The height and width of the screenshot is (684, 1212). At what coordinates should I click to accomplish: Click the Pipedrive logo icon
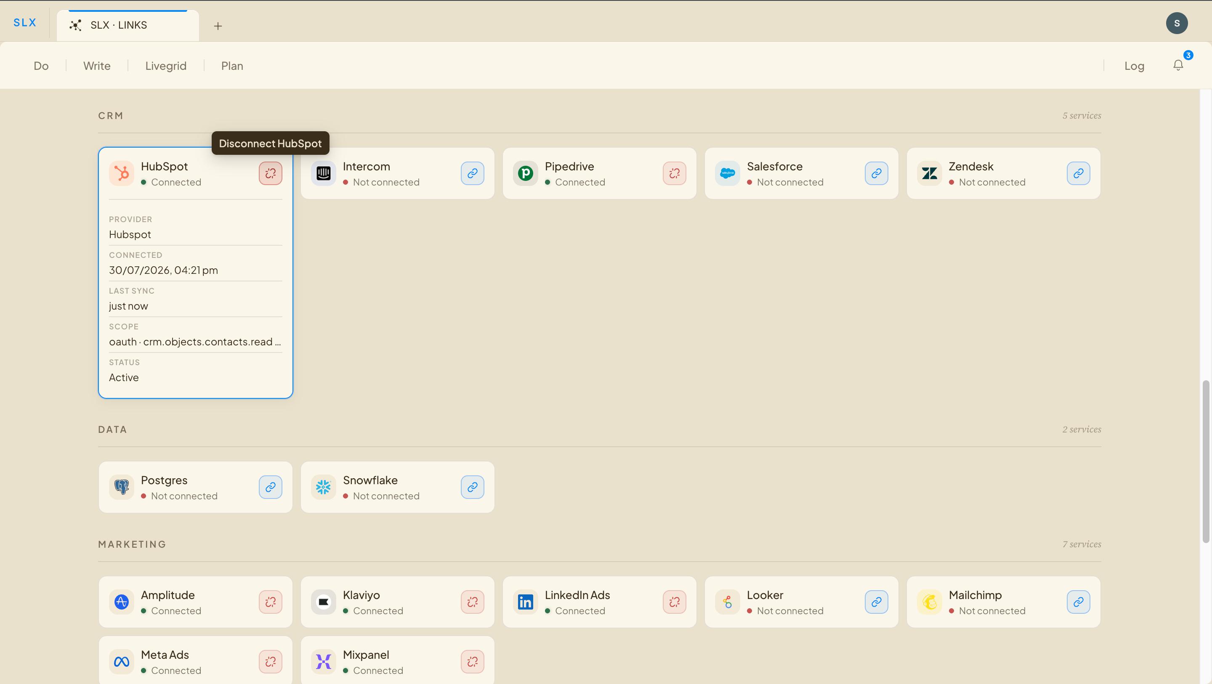click(x=526, y=173)
